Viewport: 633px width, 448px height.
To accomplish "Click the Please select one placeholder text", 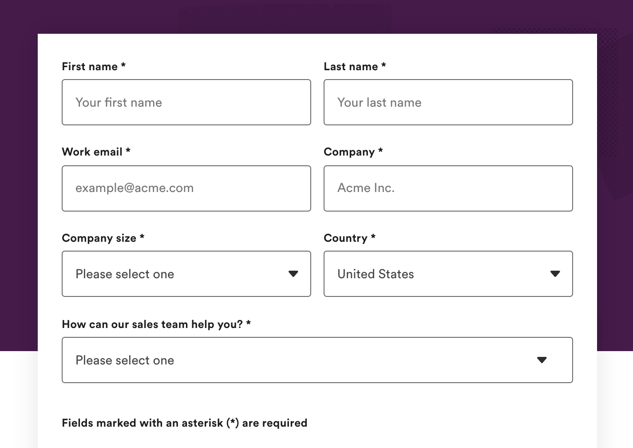I will click(125, 274).
